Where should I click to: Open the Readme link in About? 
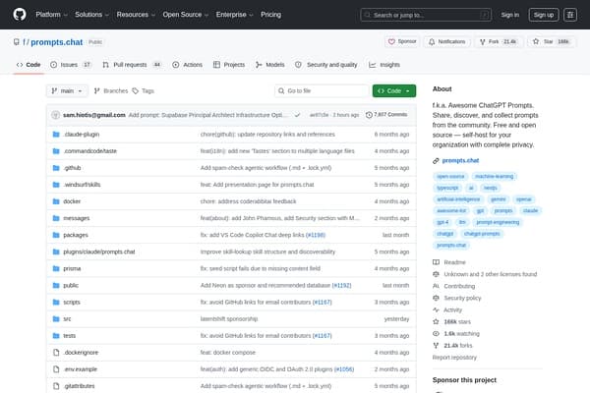[454, 262]
